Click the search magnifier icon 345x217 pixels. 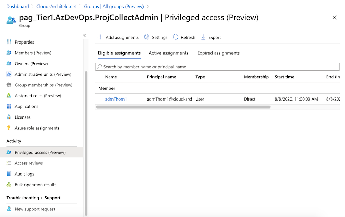click(x=100, y=66)
